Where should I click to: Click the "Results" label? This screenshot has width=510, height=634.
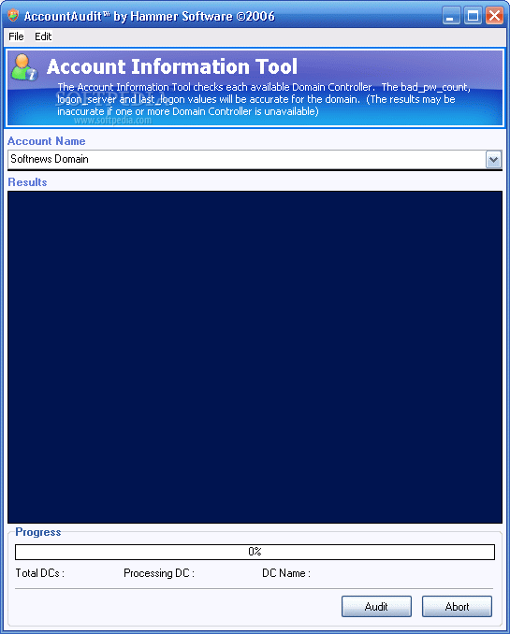point(27,182)
